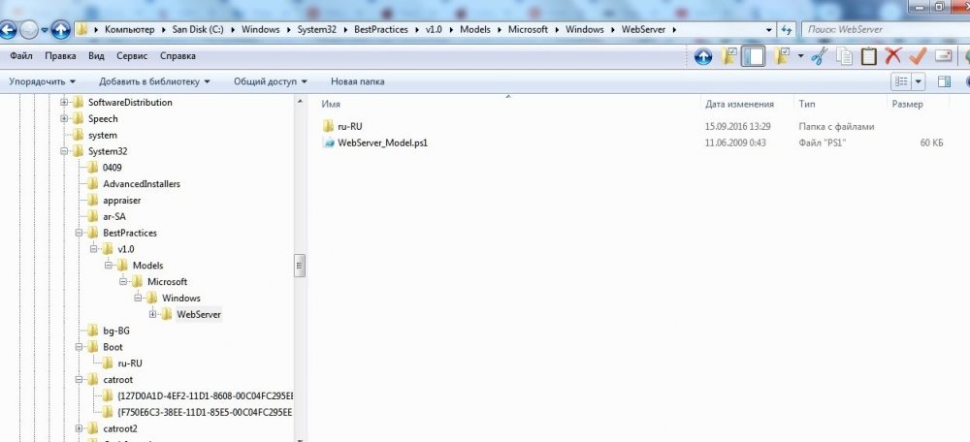The image size is (970, 442).
Task: Change view with the view mode icon
Action: point(902,81)
